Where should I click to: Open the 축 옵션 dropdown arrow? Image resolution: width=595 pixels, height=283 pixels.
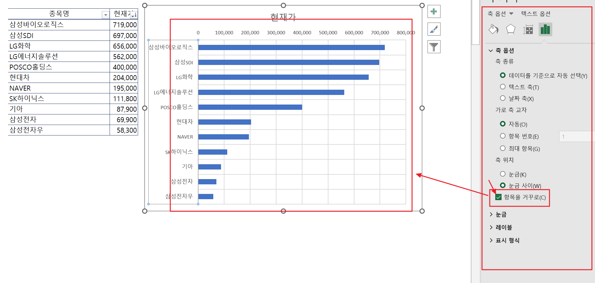click(511, 14)
